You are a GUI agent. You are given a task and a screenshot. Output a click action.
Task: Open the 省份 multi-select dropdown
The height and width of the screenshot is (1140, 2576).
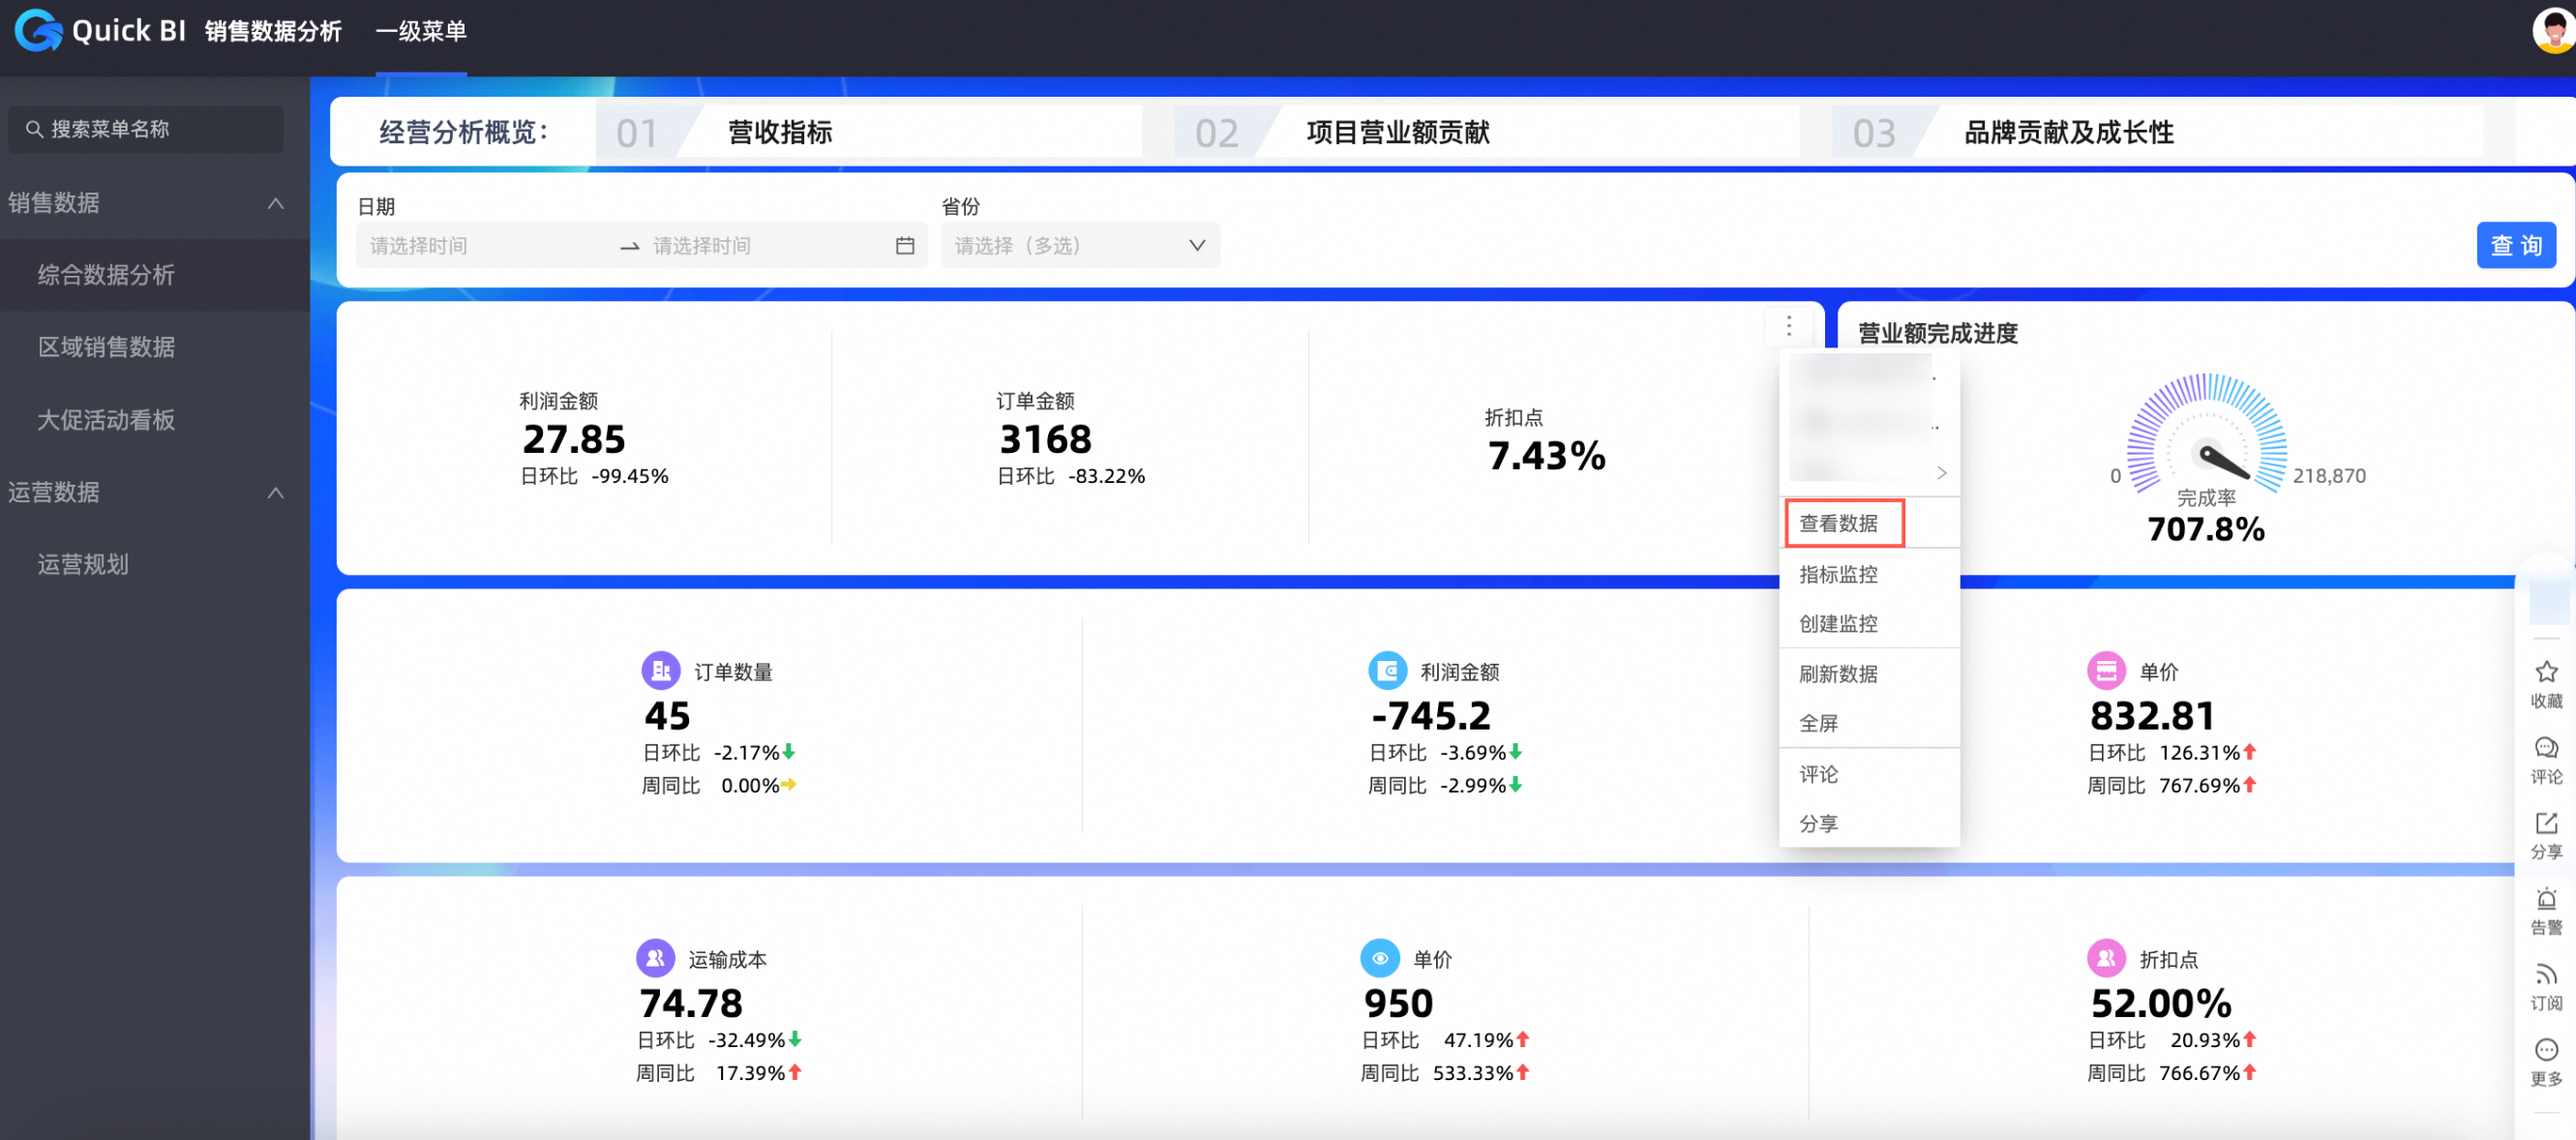(x=1078, y=246)
